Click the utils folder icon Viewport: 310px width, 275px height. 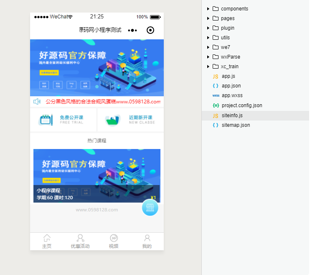tap(216, 38)
